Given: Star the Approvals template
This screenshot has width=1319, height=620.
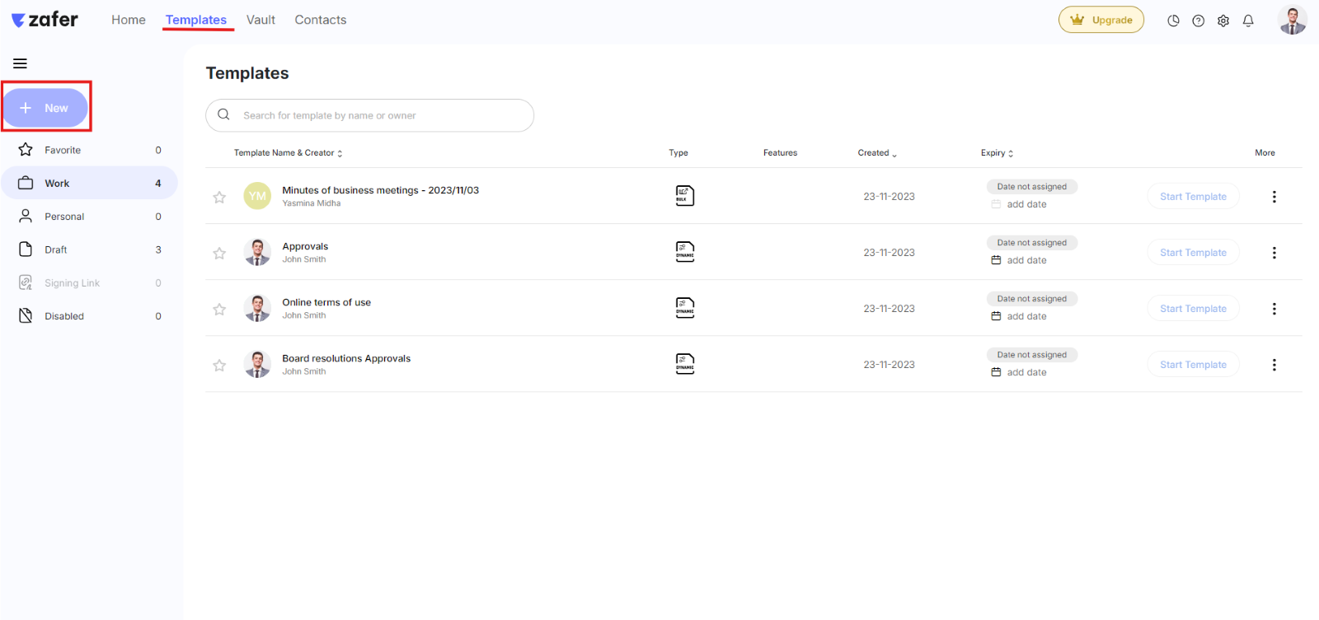Looking at the screenshot, I should 219,254.
